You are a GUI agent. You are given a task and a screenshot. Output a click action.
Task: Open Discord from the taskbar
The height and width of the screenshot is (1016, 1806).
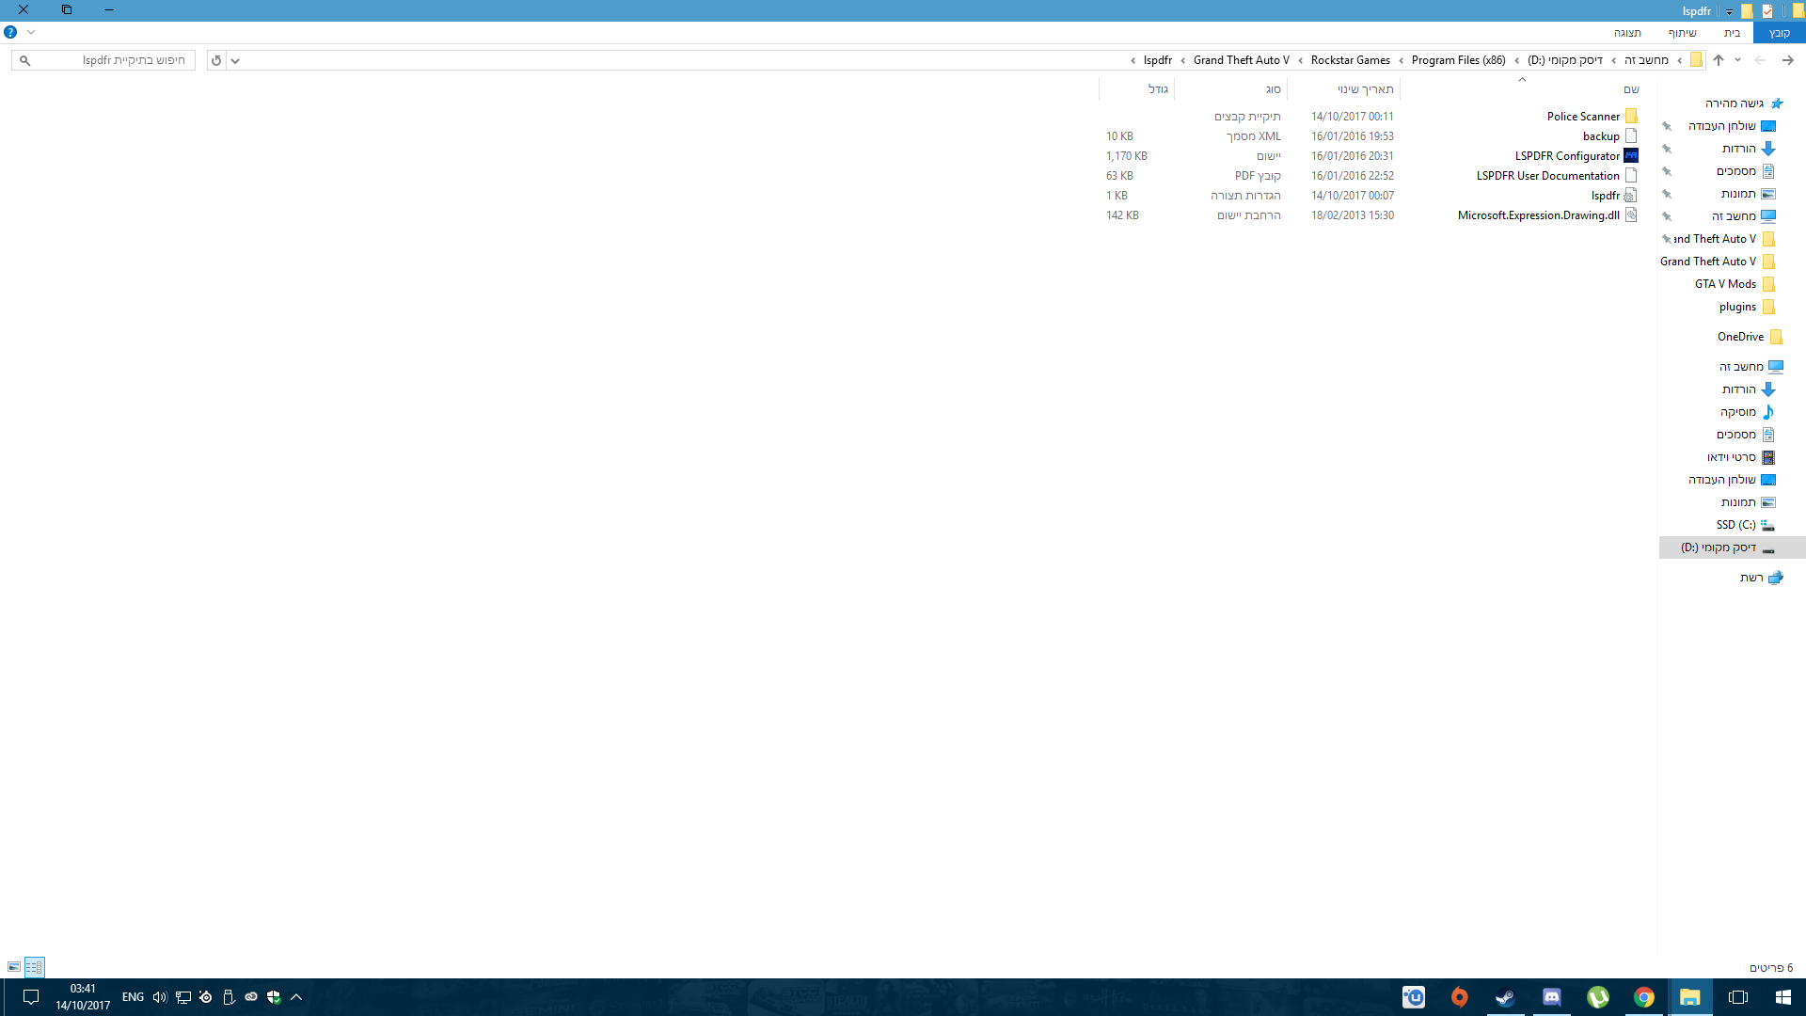pos(1551,997)
